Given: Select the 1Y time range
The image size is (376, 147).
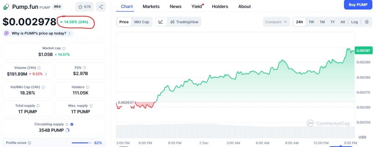Looking at the screenshot, I should [333, 22].
